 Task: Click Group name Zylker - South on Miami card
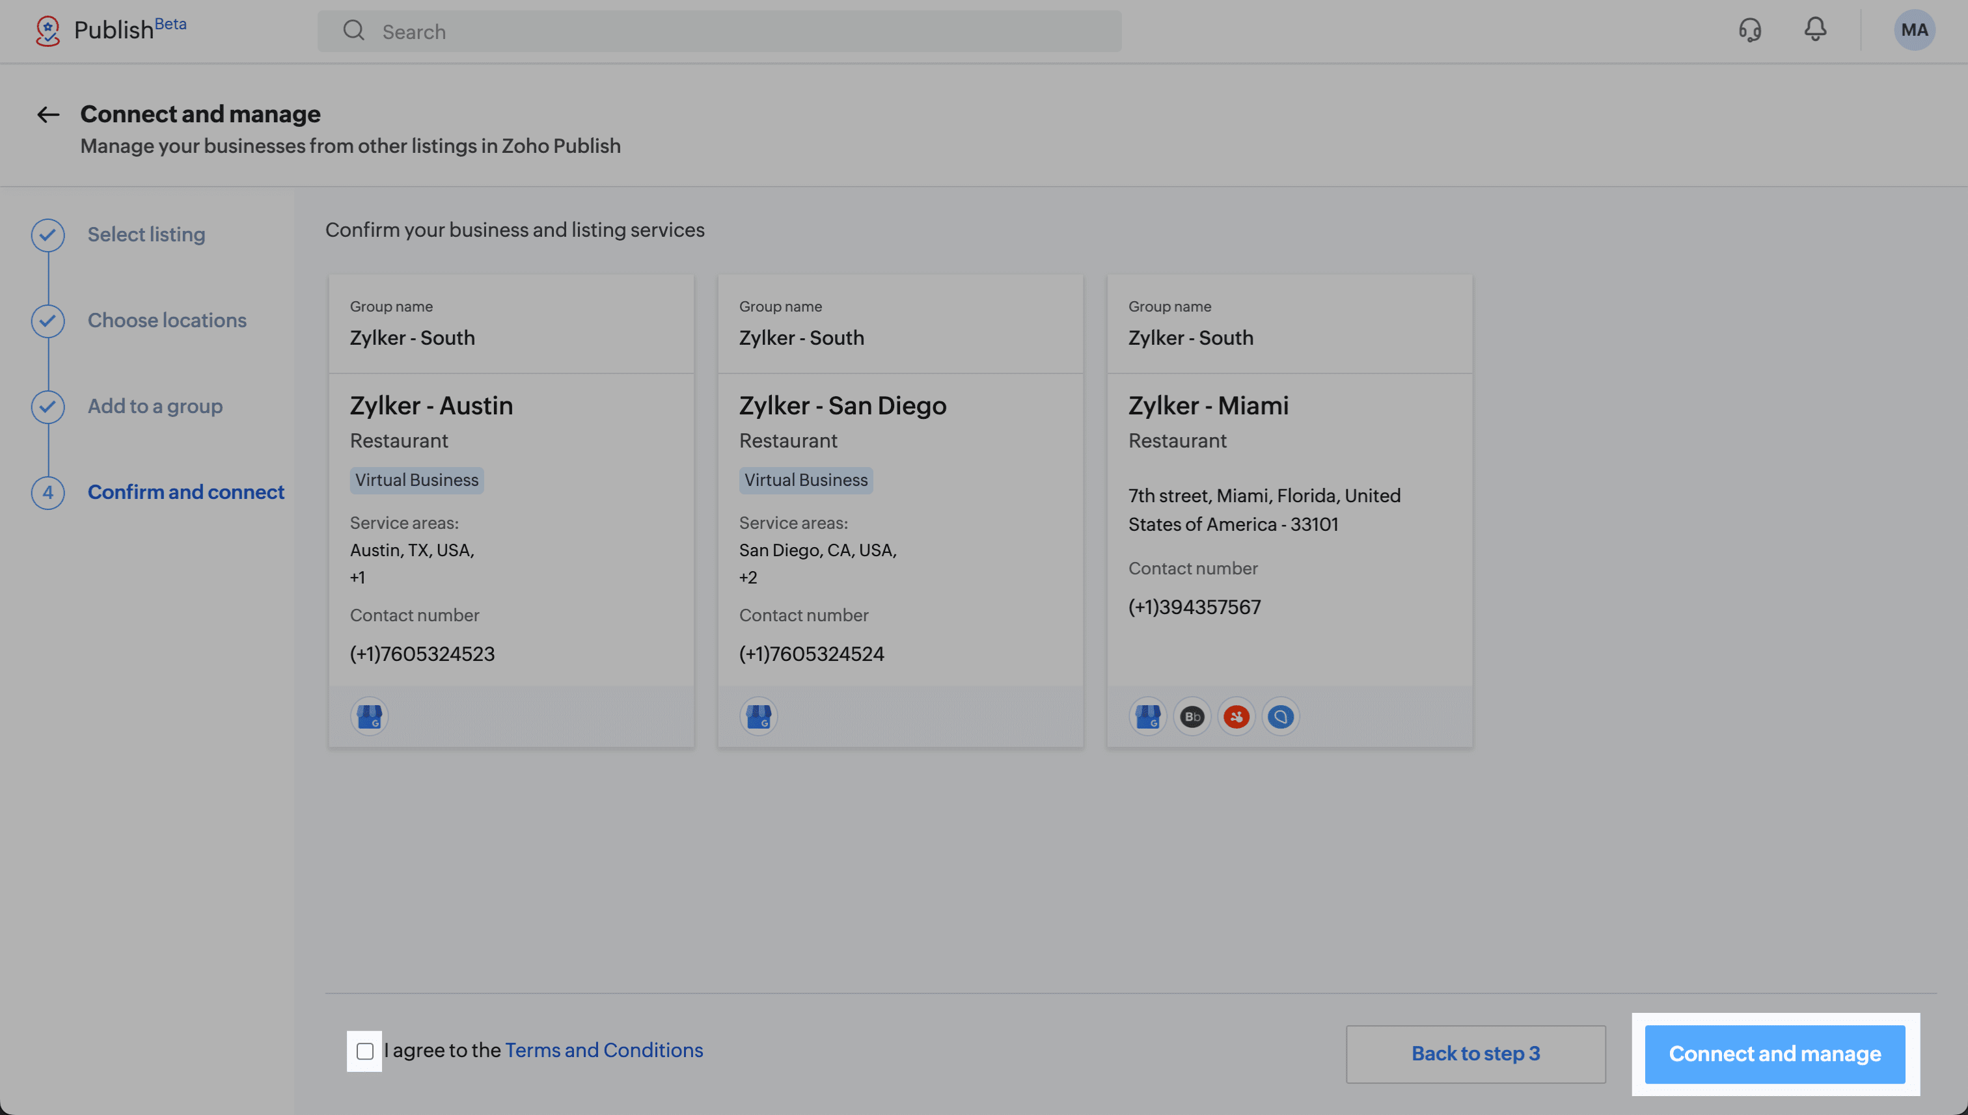click(x=1190, y=338)
